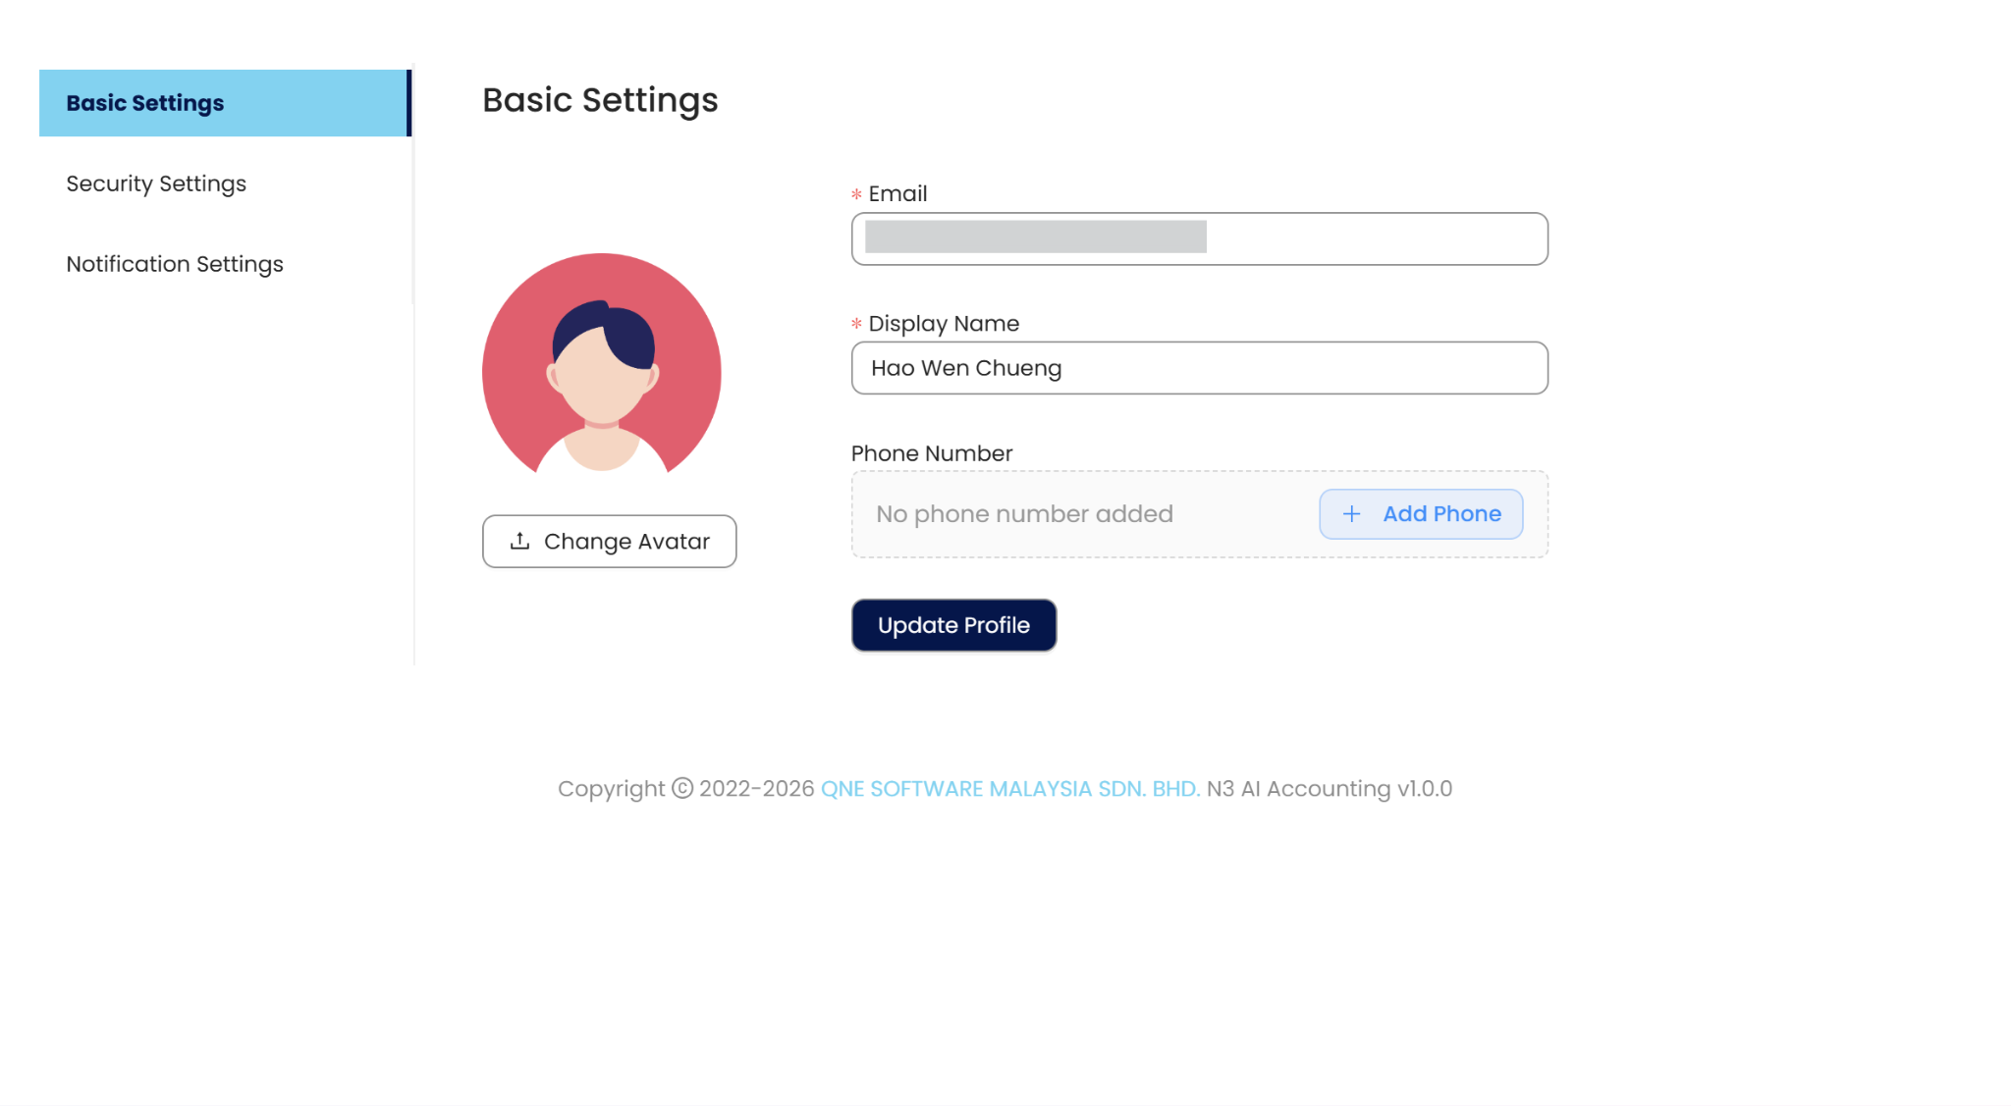Click the "No phone number added" placeholder
The image size is (2011, 1106).
1024,514
